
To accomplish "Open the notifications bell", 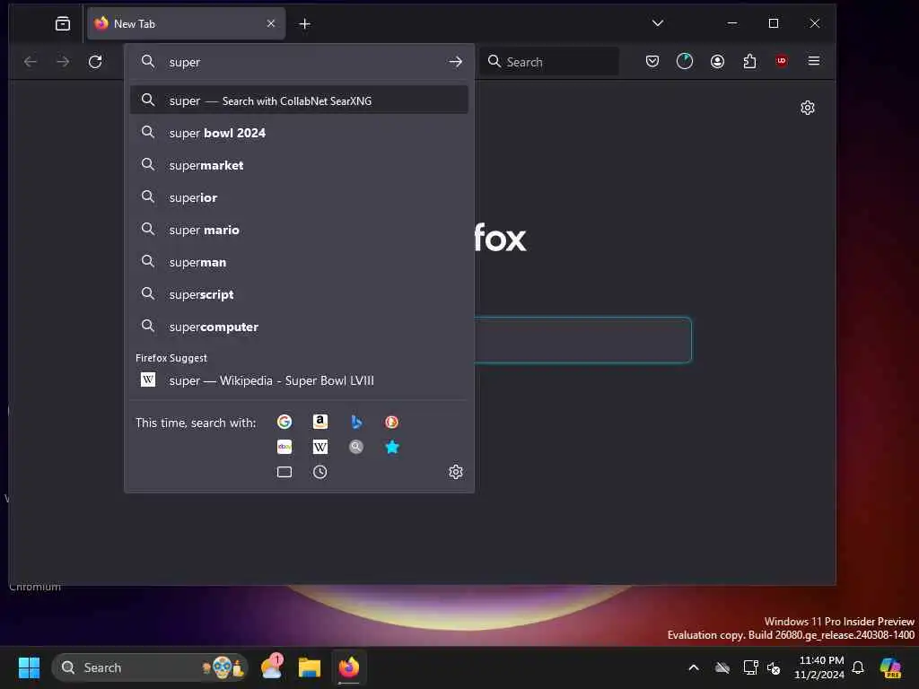I will click(x=858, y=667).
